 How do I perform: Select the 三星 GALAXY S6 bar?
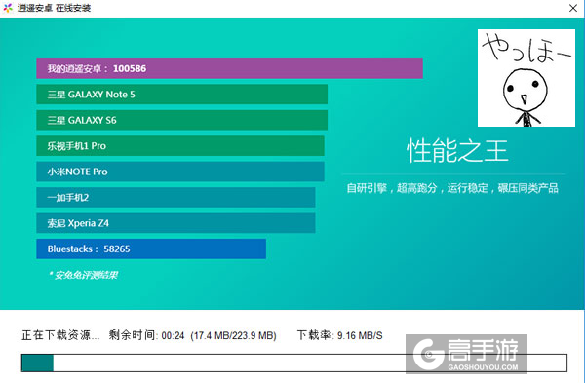tap(181, 120)
